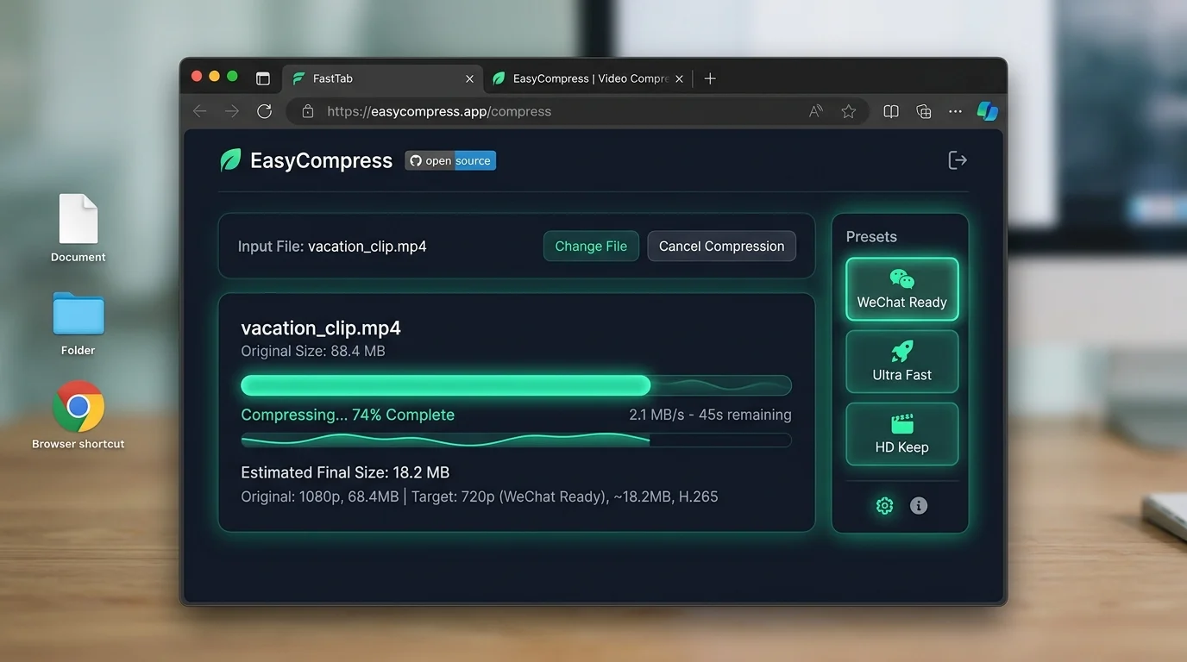Toggle the favorites star for this page
The width and height of the screenshot is (1187, 662).
848,110
